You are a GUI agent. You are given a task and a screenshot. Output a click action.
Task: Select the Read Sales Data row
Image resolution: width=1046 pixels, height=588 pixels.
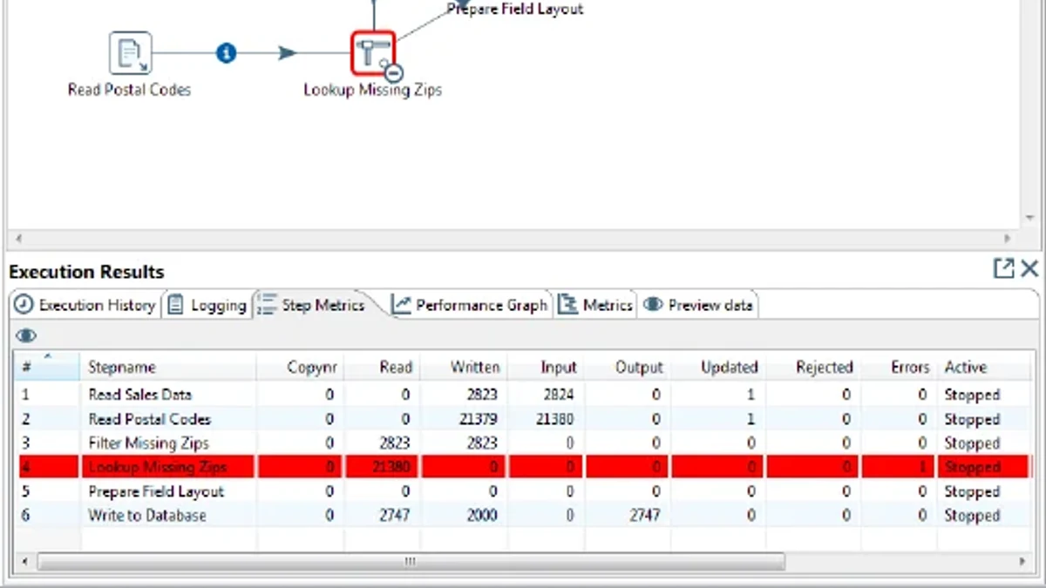pos(522,395)
